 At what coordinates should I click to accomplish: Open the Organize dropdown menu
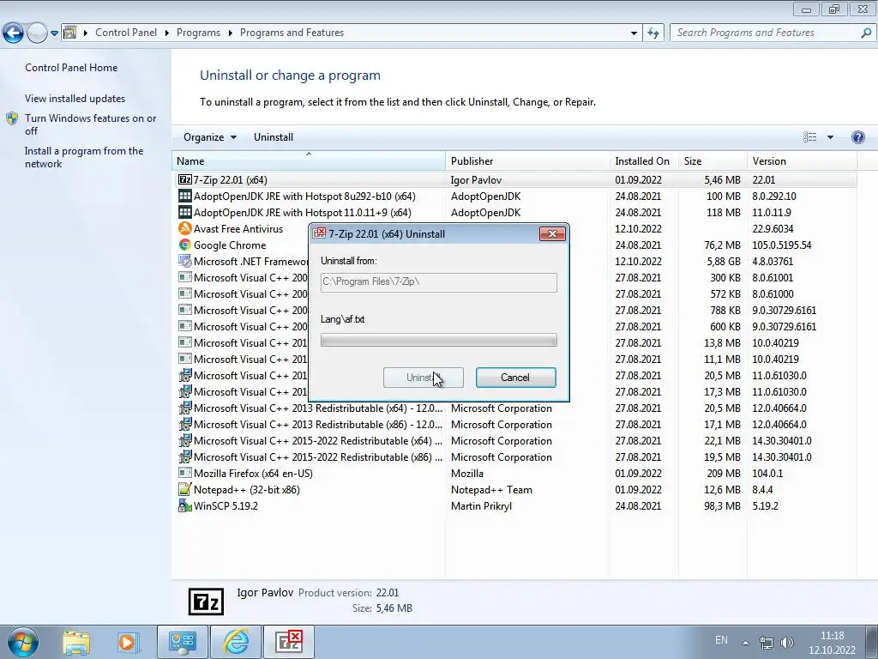209,137
